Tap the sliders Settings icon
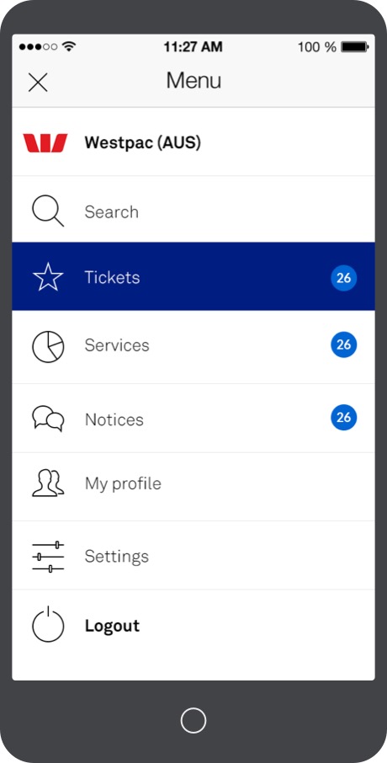The image size is (387, 763). [48, 556]
